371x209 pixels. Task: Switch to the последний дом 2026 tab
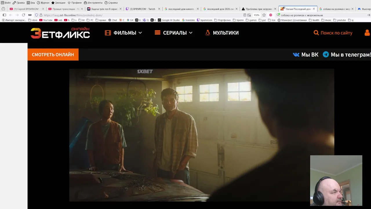[x=220, y=9]
